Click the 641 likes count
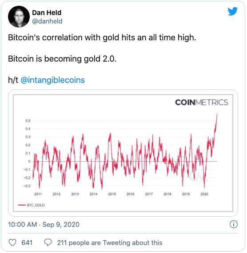This screenshot has width=247, height=253. [x=27, y=242]
